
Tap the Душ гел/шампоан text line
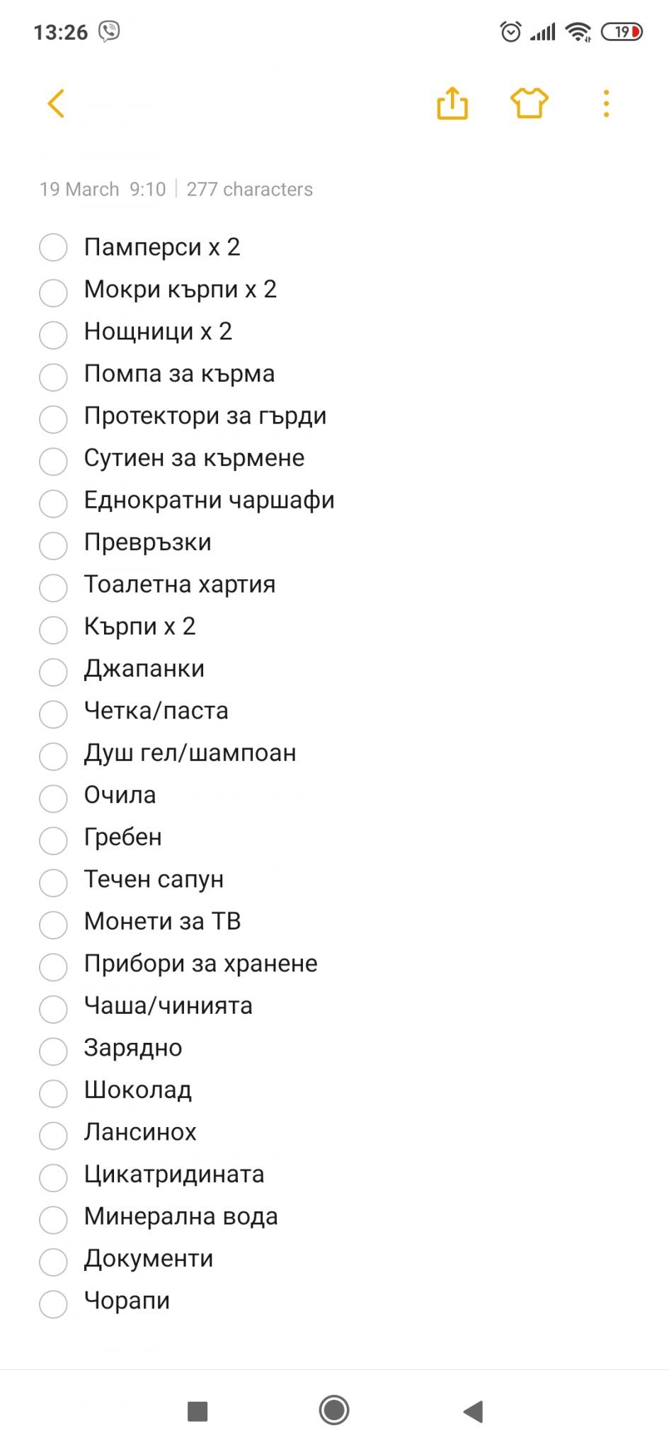click(190, 753)
